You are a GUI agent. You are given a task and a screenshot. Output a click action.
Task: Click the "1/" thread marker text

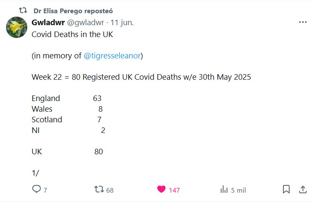tap(35, 173)
